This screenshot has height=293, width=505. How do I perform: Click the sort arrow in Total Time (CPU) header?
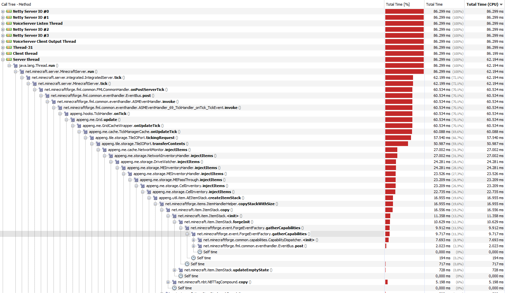pos(501,5)
